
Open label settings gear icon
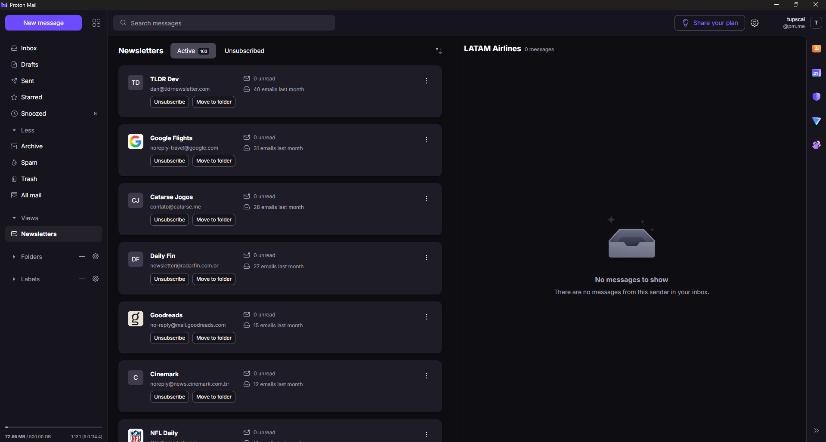[96, 279]
